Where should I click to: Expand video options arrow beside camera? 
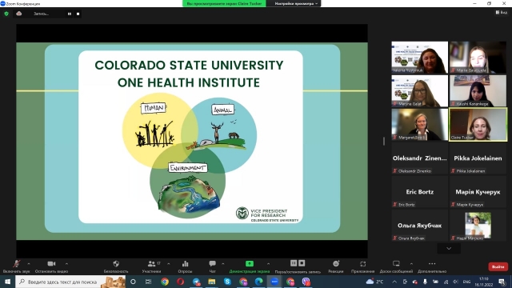click(x=66, y=263)
